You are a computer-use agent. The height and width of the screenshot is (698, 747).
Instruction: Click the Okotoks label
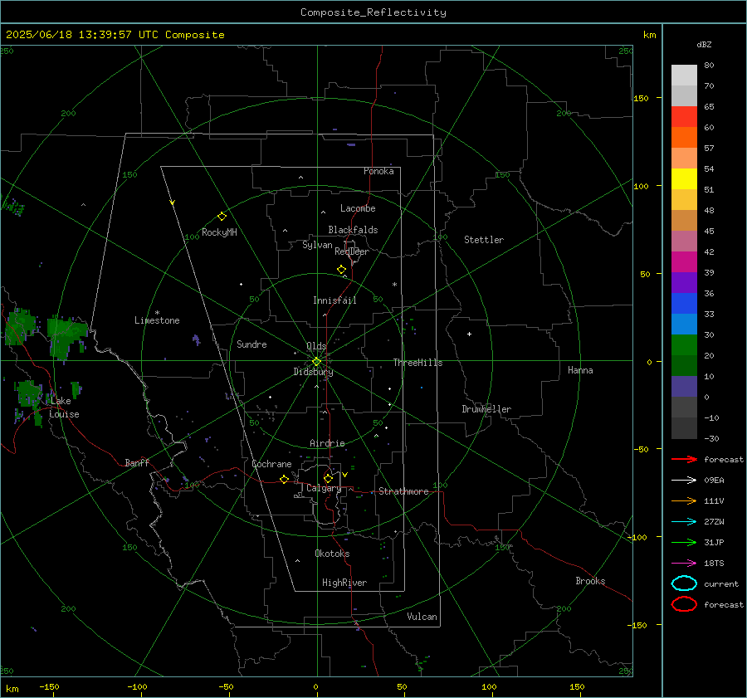[x=332, y=554]
